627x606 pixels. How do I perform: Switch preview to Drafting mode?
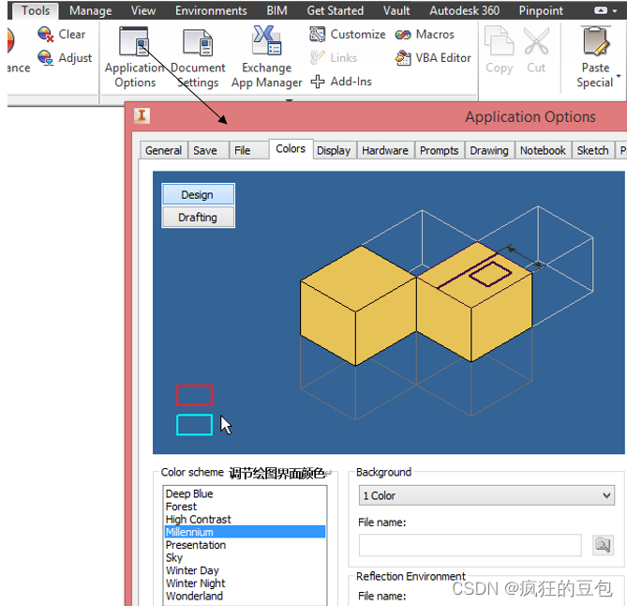point(198,218)
